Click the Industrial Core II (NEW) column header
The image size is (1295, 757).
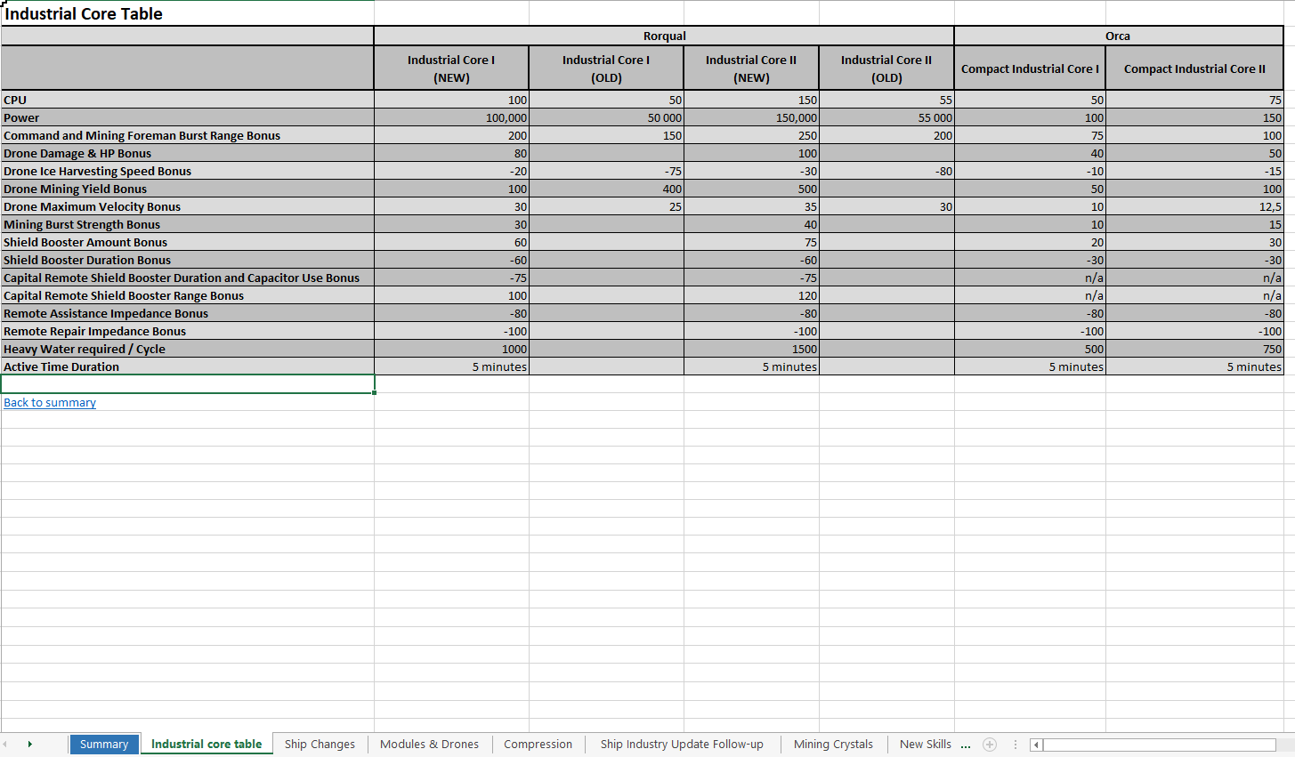[751, 68]
